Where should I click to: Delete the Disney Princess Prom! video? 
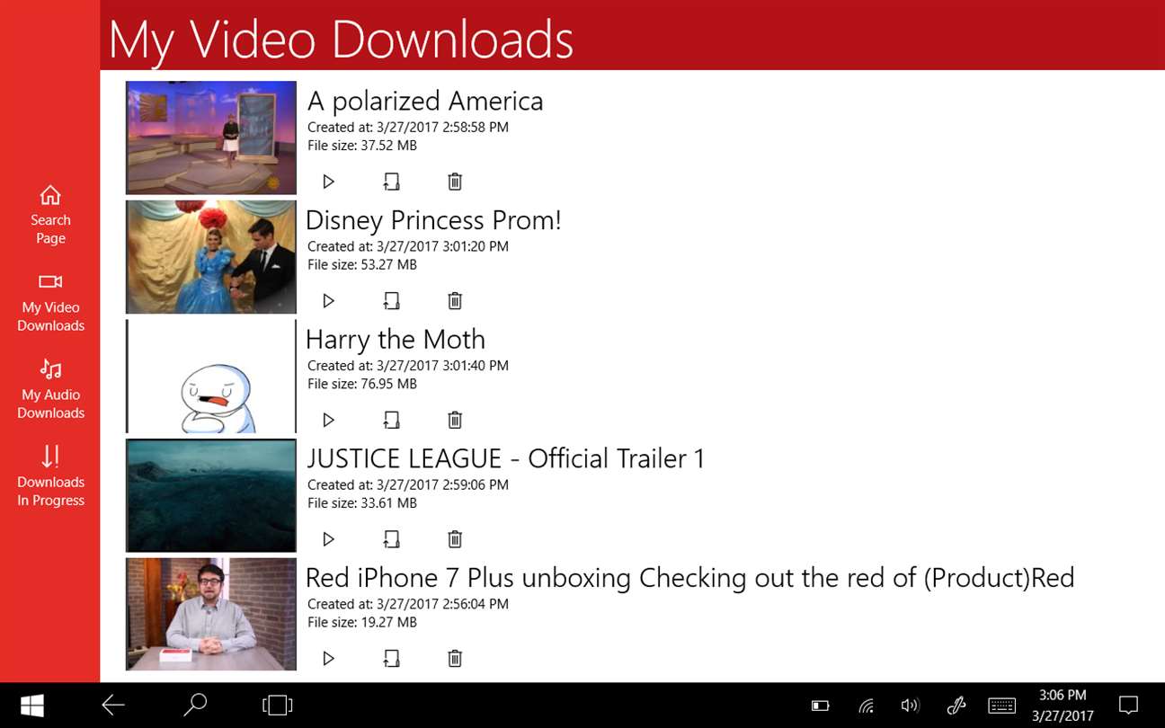pyautogui.click(x=455, y=301)
